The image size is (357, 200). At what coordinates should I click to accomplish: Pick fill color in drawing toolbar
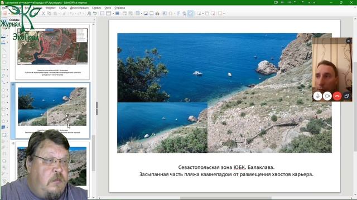click(x=3, y=42)
